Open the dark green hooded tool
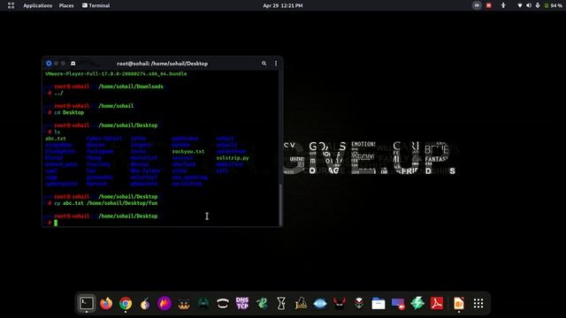Image resolution: width=566 pixels, height=318 pixels. pyautogui.click(x=203, y=304)
